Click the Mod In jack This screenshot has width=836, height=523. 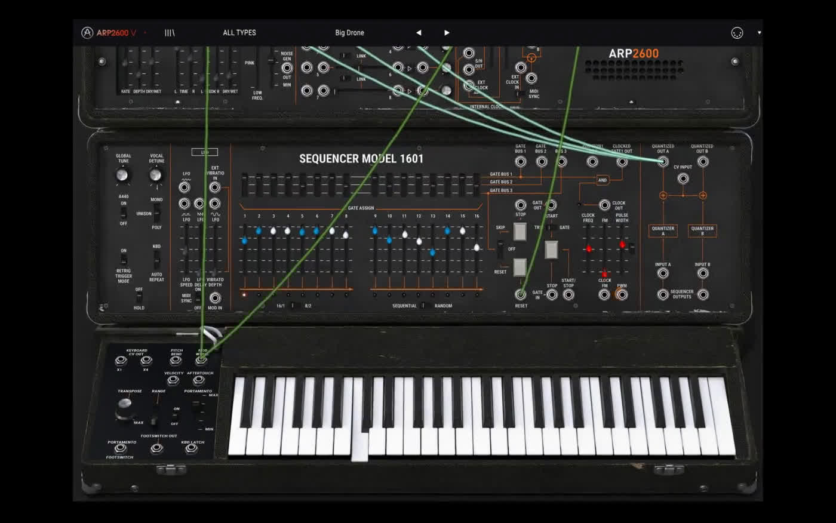click(215, 298)
